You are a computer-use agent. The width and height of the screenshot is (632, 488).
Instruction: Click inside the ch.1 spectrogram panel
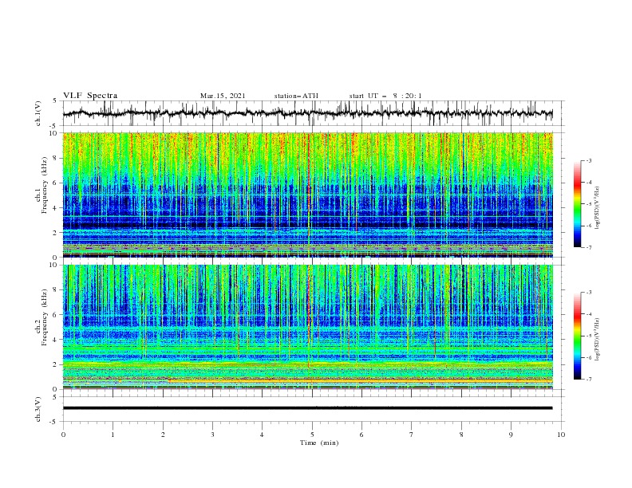point(308,195)
